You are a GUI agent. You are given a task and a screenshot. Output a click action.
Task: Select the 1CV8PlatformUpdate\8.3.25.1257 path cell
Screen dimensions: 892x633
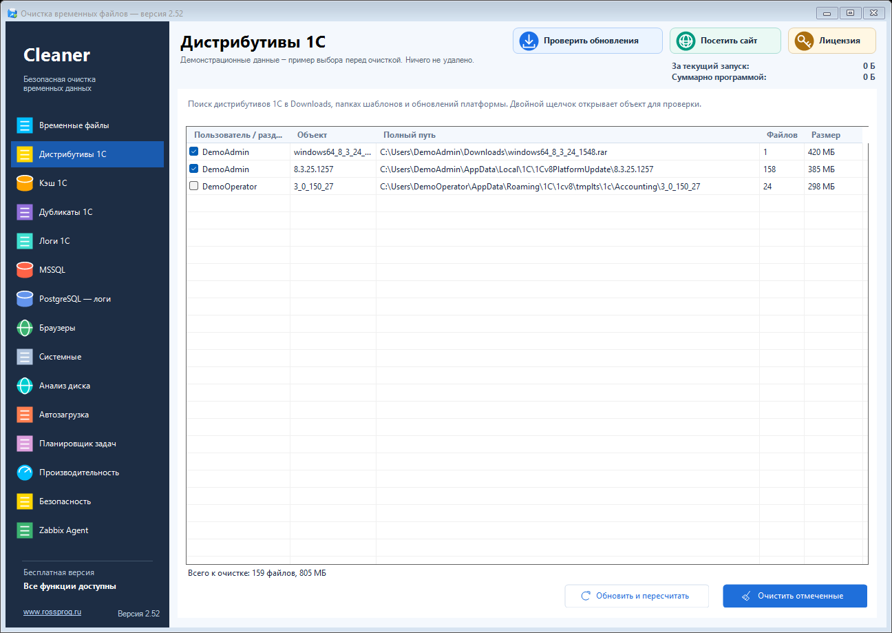[568, 169]
